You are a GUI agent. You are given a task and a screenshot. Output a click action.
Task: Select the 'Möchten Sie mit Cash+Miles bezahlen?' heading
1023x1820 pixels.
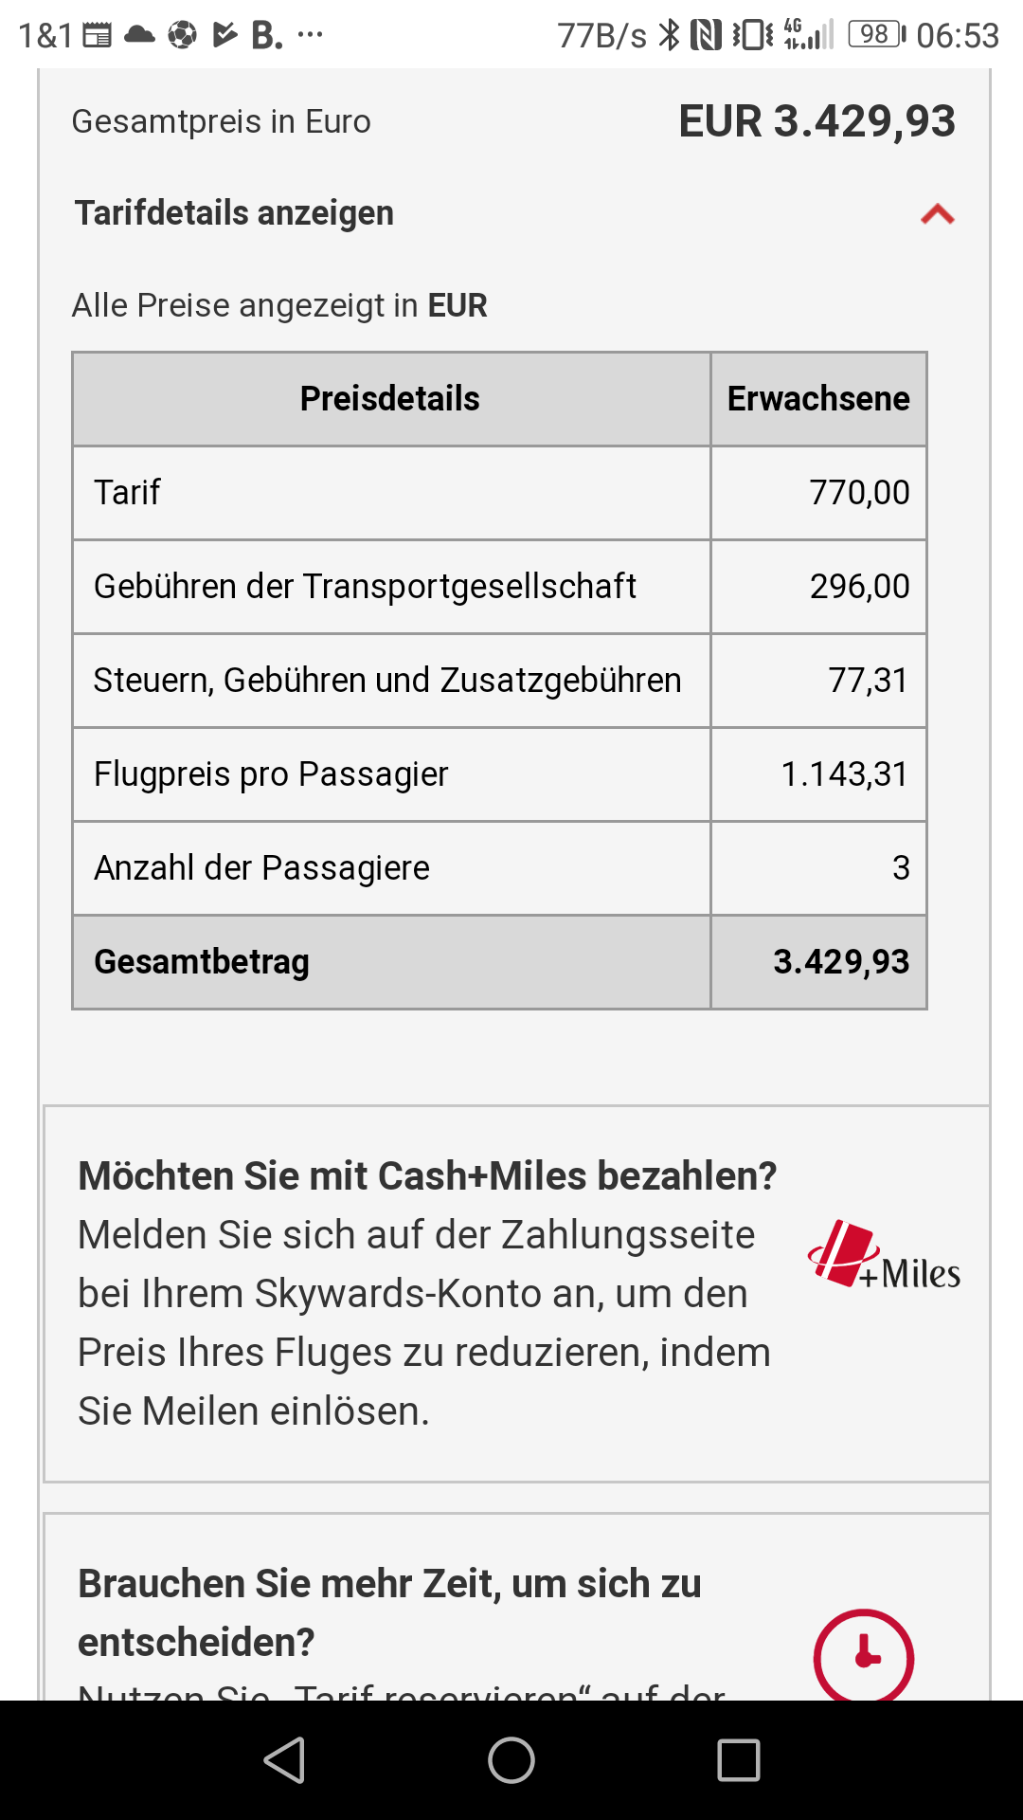(x=427, y=1175)
